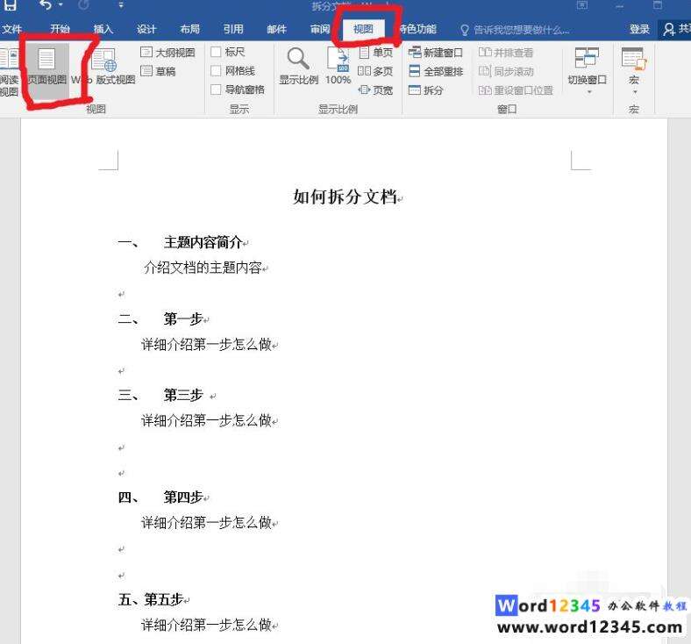Viewport: 691px width, 644px height.
Task: Click 全部重排 arrange all
Action: click(x=436, y=71)
